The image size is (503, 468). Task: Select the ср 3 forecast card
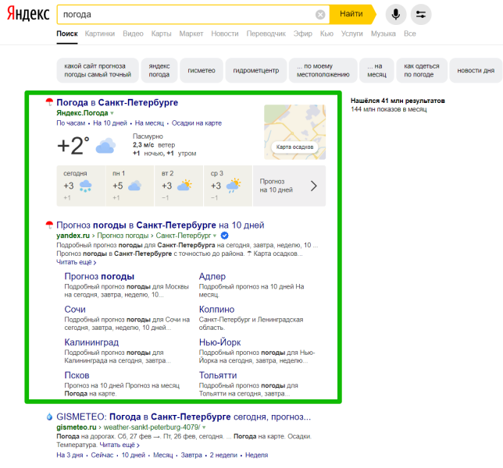(228, 186)
